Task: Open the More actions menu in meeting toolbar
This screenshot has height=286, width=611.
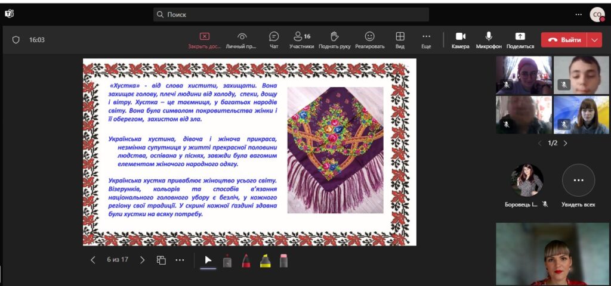Action: (426, 39)
